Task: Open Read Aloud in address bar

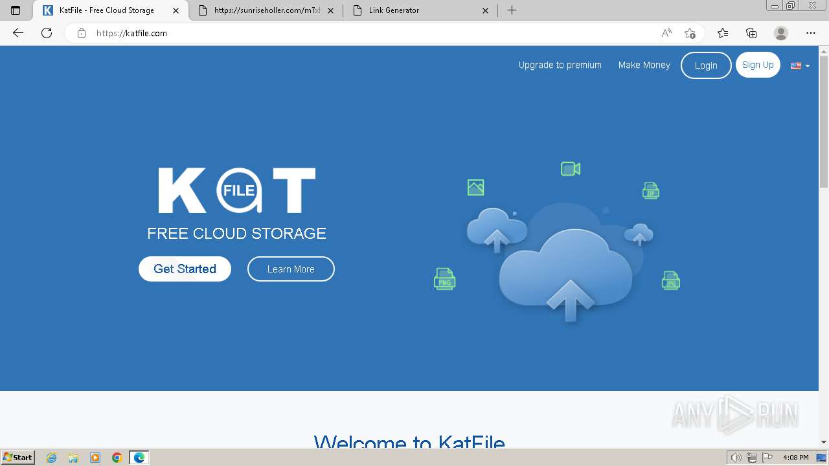Action: (666, 33)
